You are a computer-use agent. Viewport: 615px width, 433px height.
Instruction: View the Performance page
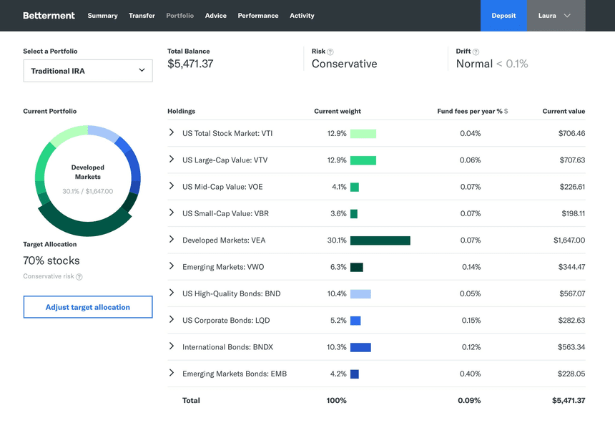point(258,16)
